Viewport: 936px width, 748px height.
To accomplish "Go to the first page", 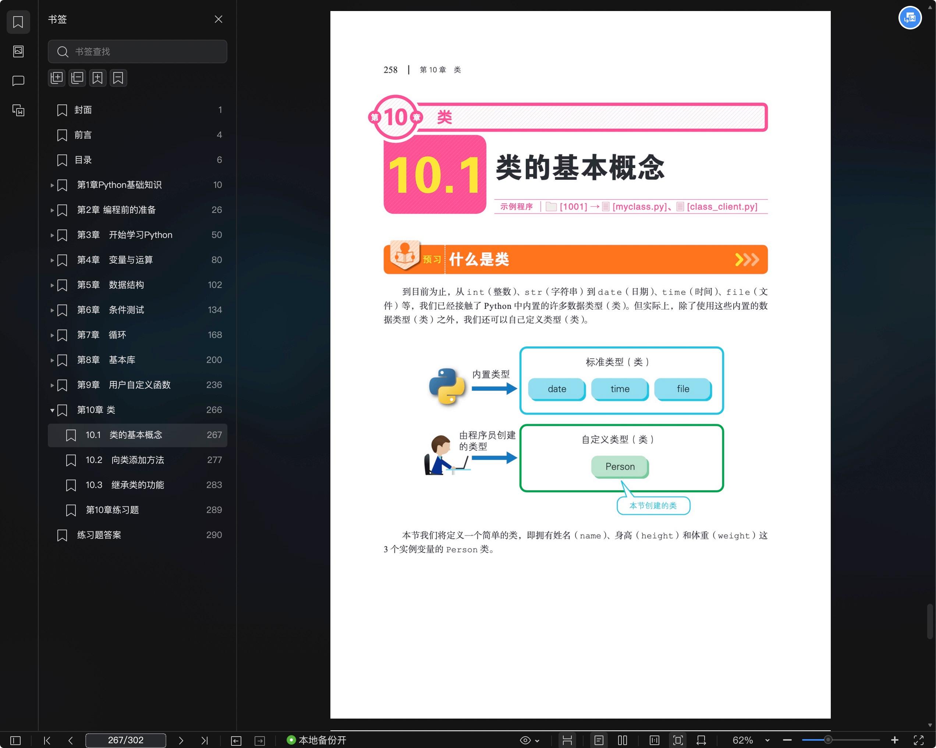I will (47, 740).
